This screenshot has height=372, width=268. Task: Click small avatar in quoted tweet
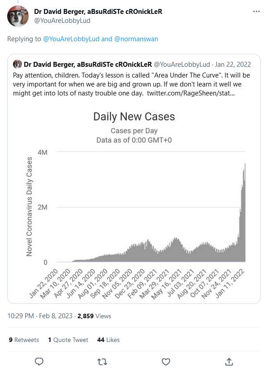(x=17, y=64)
